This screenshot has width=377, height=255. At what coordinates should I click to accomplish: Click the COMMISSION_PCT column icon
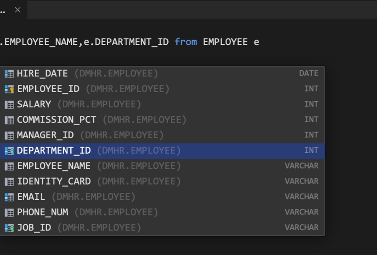coord(9,120)
